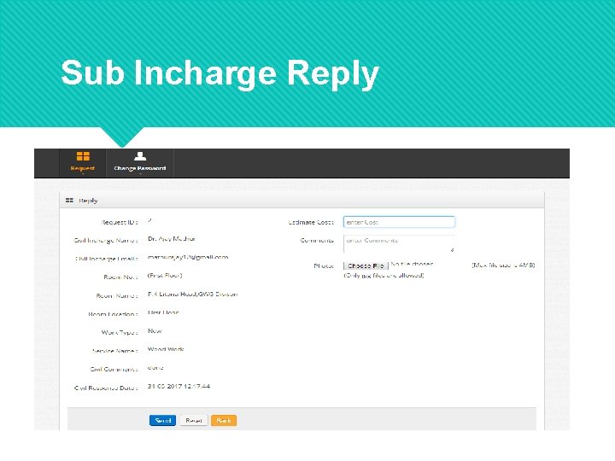Select the 'New' work type value
This screenshot has width=615, height=461.
tap(155, 331)
